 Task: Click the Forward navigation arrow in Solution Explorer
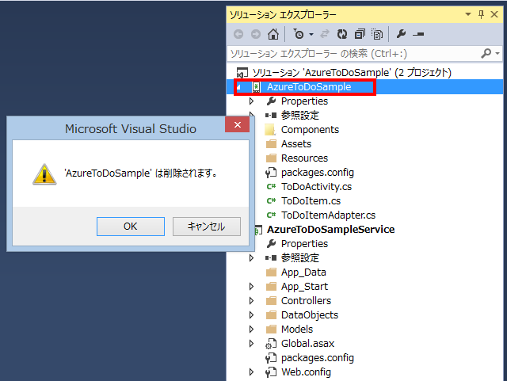(256, 34)
